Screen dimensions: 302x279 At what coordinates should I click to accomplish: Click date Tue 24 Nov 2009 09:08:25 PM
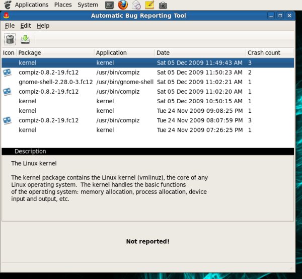pyautogui.click(x=200, y=111)
